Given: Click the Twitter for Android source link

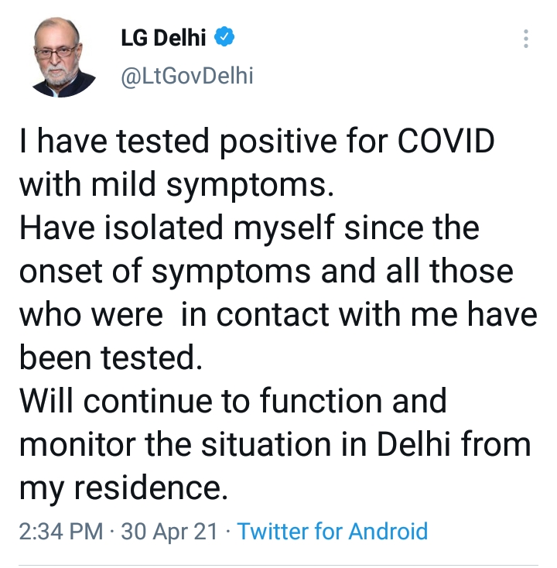Looking at the screenshot, I should point(332,532).
